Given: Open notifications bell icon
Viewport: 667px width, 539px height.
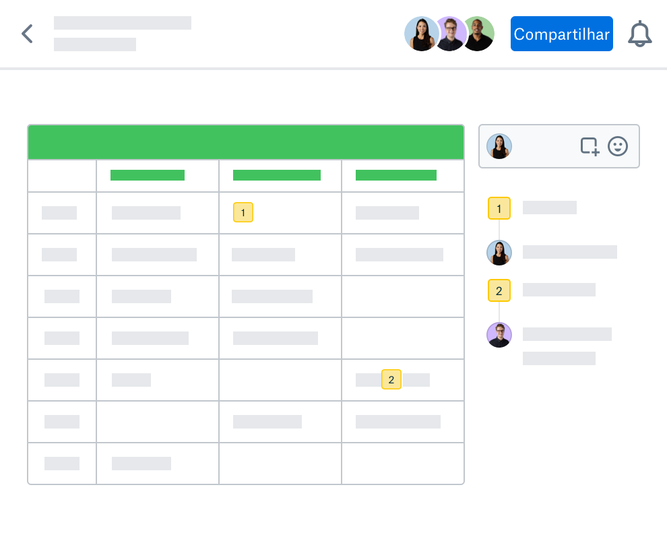Looking at the screenshot, I should pos(640,34).
